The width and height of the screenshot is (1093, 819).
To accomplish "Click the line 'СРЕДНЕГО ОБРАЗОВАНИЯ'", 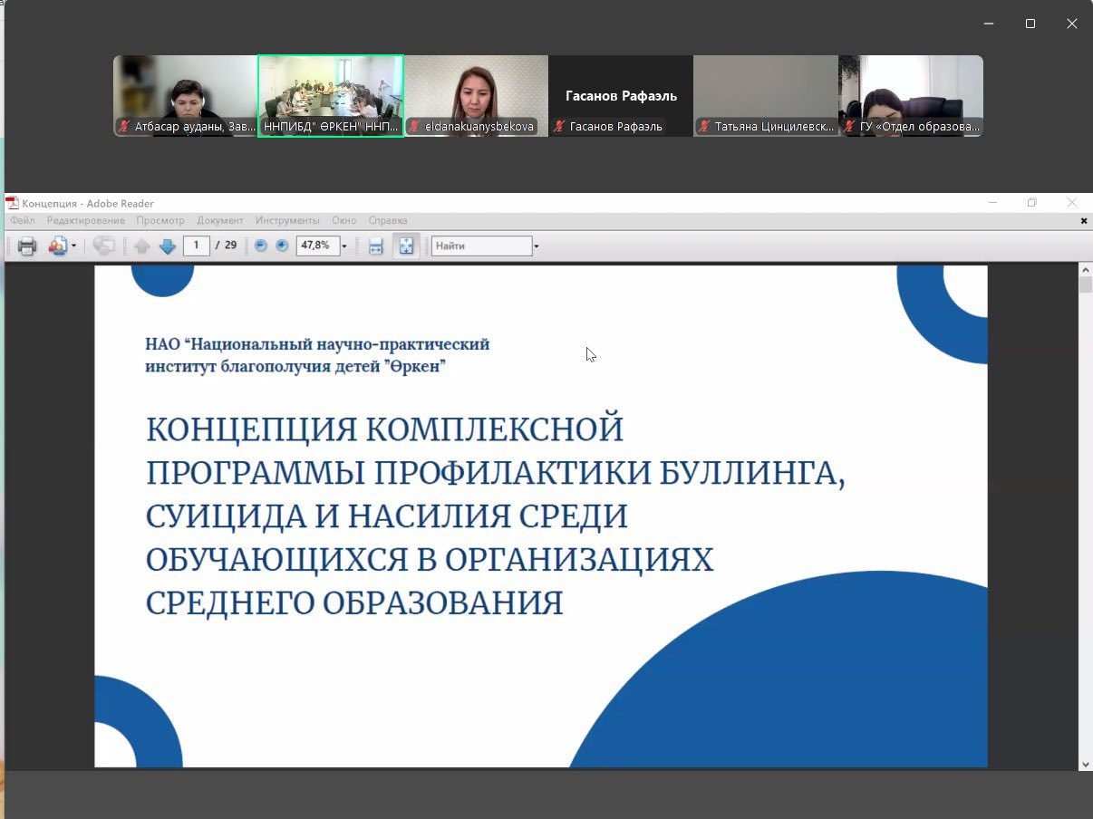I will [x=354, y=603].
